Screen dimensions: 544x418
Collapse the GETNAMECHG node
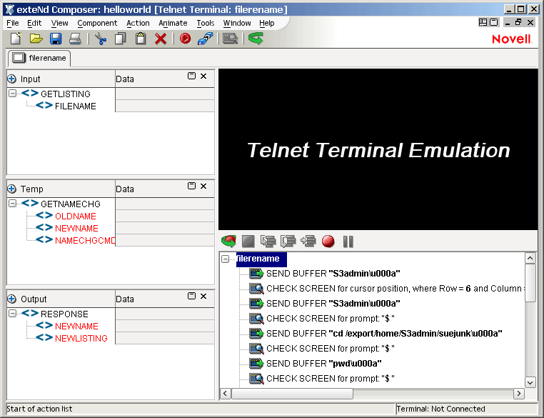click(x=12, y=204)
